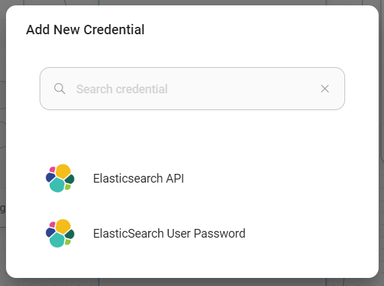Image resolution: width=384 pixels, height=286 pixels.
Task: Clear the search field with the X icon
Action: 325,89
